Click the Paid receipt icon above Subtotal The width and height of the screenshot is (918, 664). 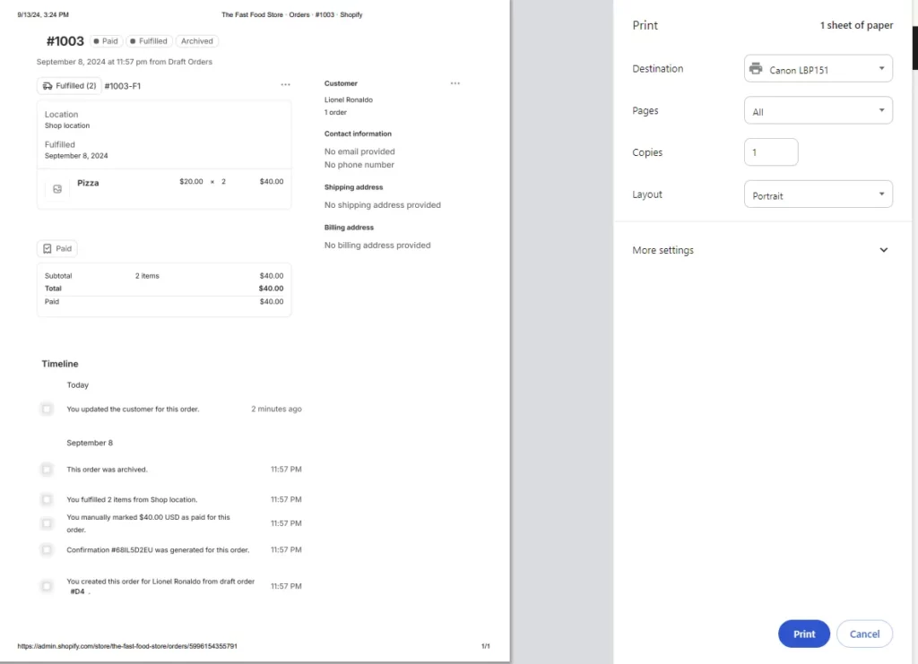click(x=48, y=248)
